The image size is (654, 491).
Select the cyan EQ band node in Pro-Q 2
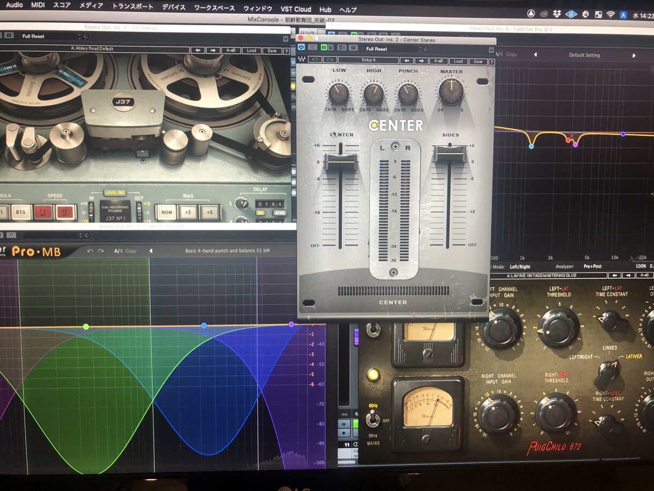531,146
